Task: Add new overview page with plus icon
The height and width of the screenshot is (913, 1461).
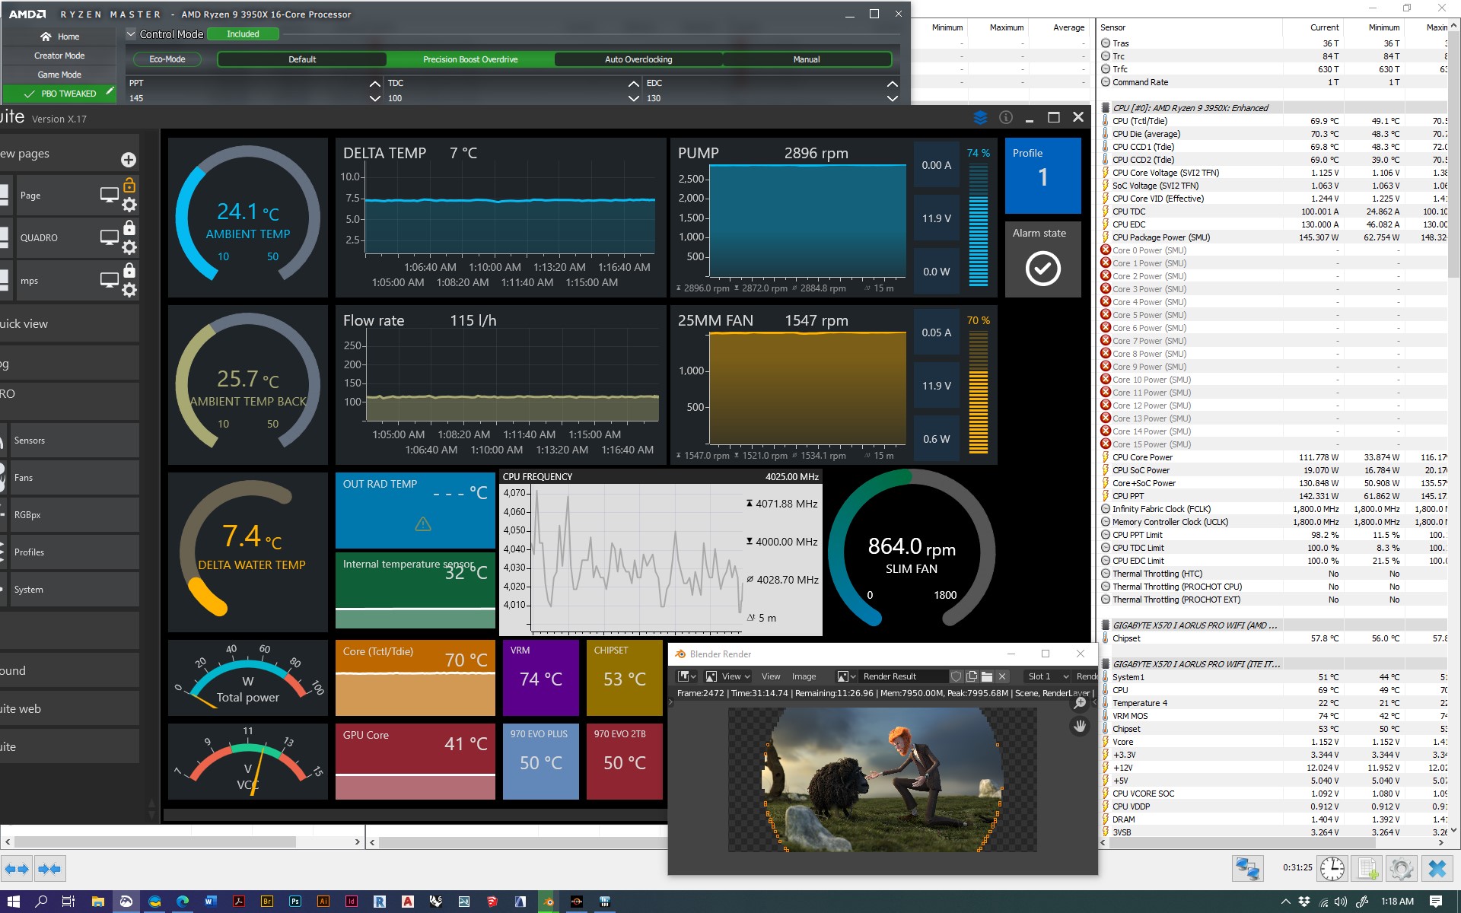Action: [x=129, y=160]
